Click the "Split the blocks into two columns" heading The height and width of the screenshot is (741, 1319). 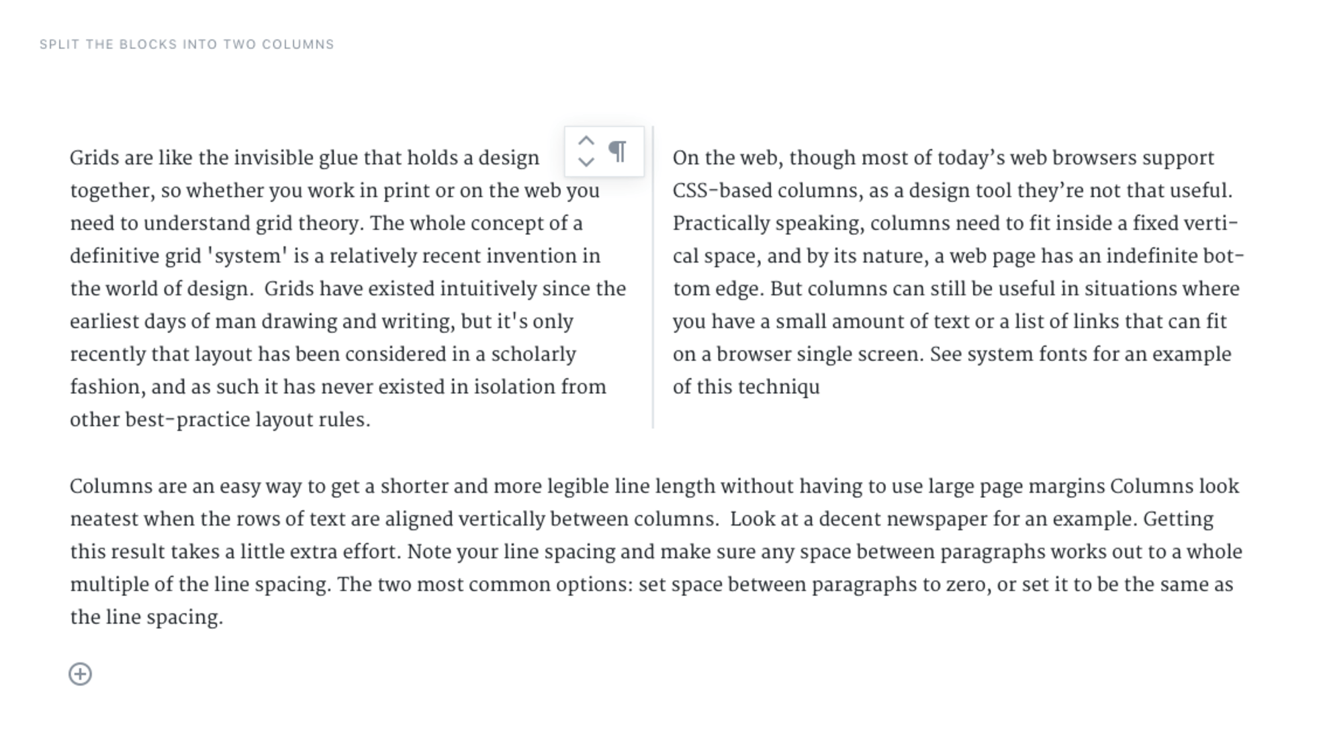pyautogui.click(x=187, y=44)
